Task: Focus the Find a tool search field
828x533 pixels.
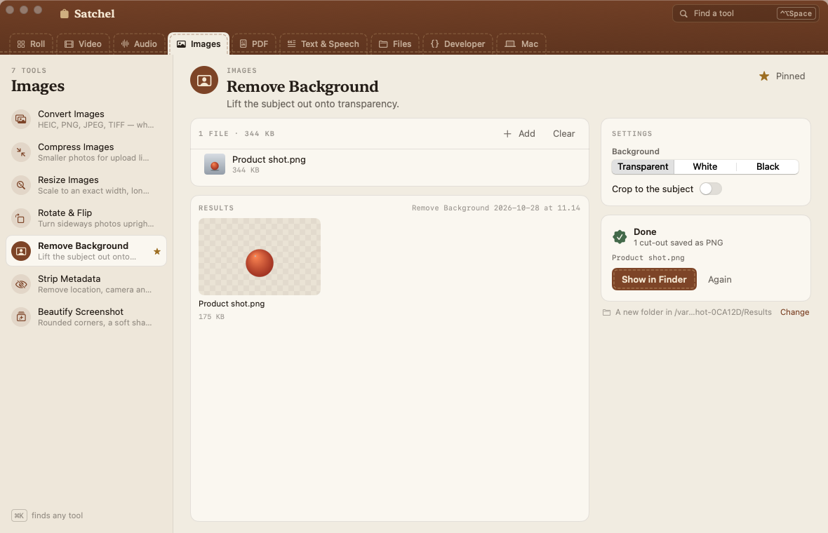Action: coord(746,14)
